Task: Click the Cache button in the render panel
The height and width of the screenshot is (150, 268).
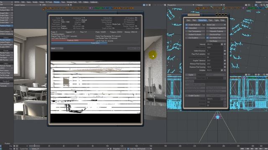Action: tap(191, 75)
